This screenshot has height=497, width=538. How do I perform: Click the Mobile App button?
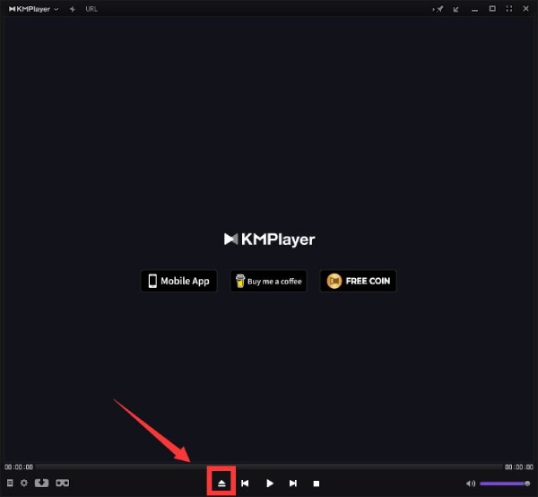(178, 281)
